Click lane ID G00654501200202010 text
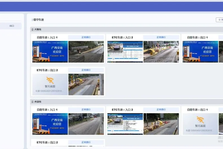The width and height of the screenshot is (223, 149). pos(199,130)
